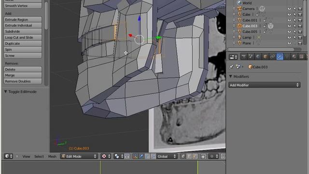This screenshot has height=174, width=309.
Task: Toggle limit selection to visible icon
Action: point(203,157)
